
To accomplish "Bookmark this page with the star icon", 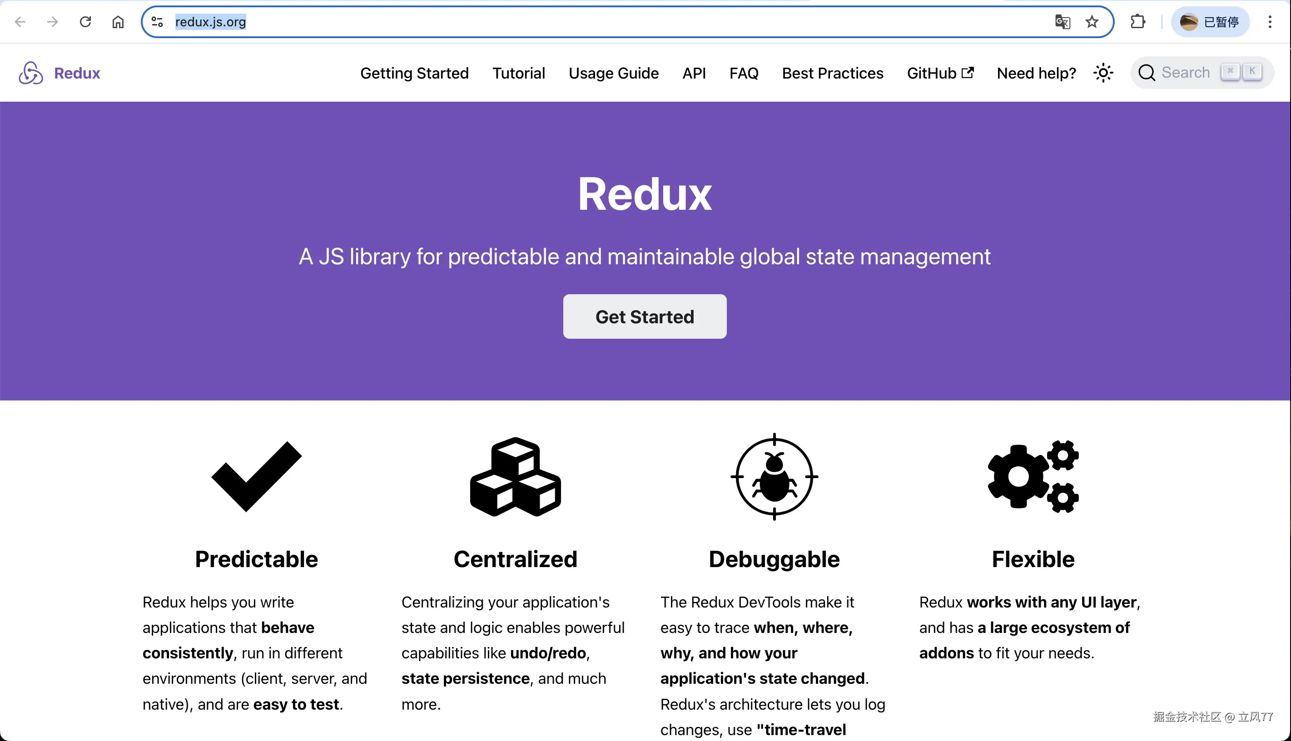I will click(x=1092, y=22).
